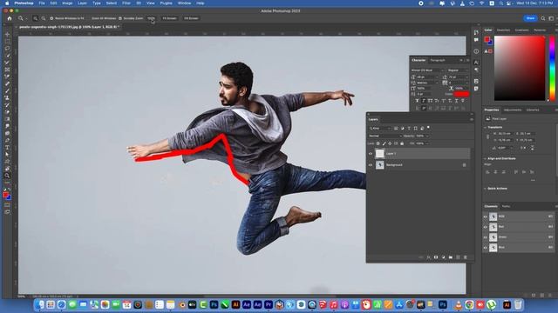Open Premiere Pro from the dock
The image size is (558, 313).
(269, 304)
